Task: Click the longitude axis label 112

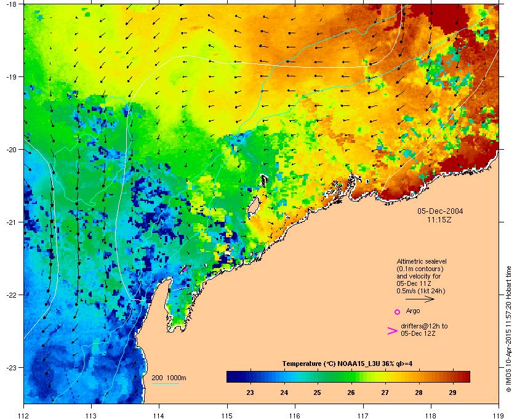Action: click(24, 416)
